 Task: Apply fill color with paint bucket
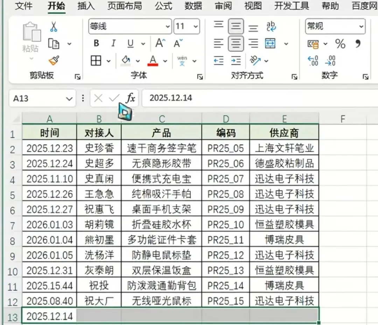(x=126, y=60)
